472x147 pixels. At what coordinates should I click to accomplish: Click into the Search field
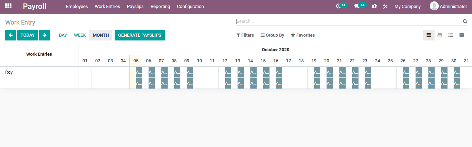coord(349,21)
